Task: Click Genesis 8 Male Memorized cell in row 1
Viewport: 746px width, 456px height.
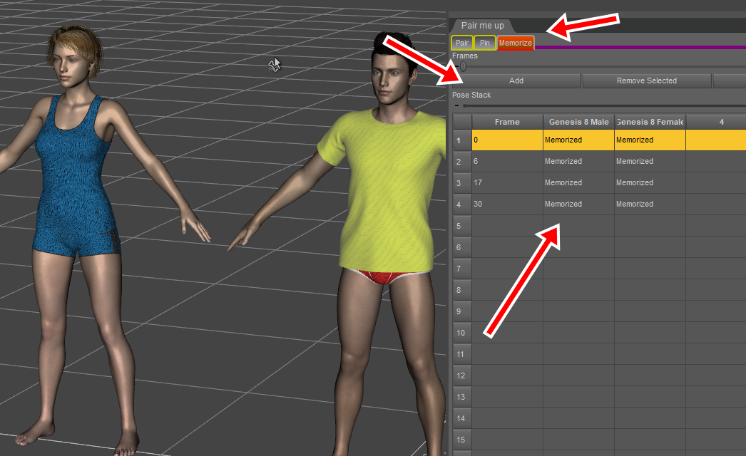Action: coord(578,140)
